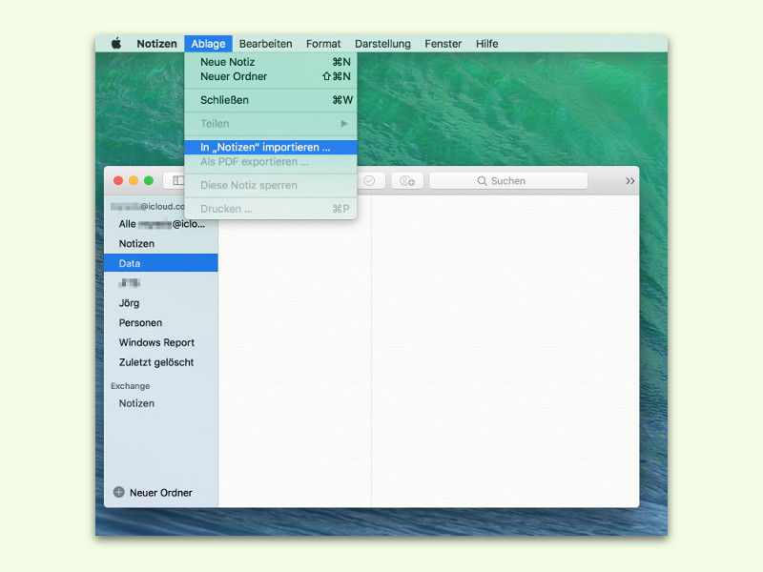Select the Windows Report folder
This screenshot has width=763, height=572.
tap(161, 342)
